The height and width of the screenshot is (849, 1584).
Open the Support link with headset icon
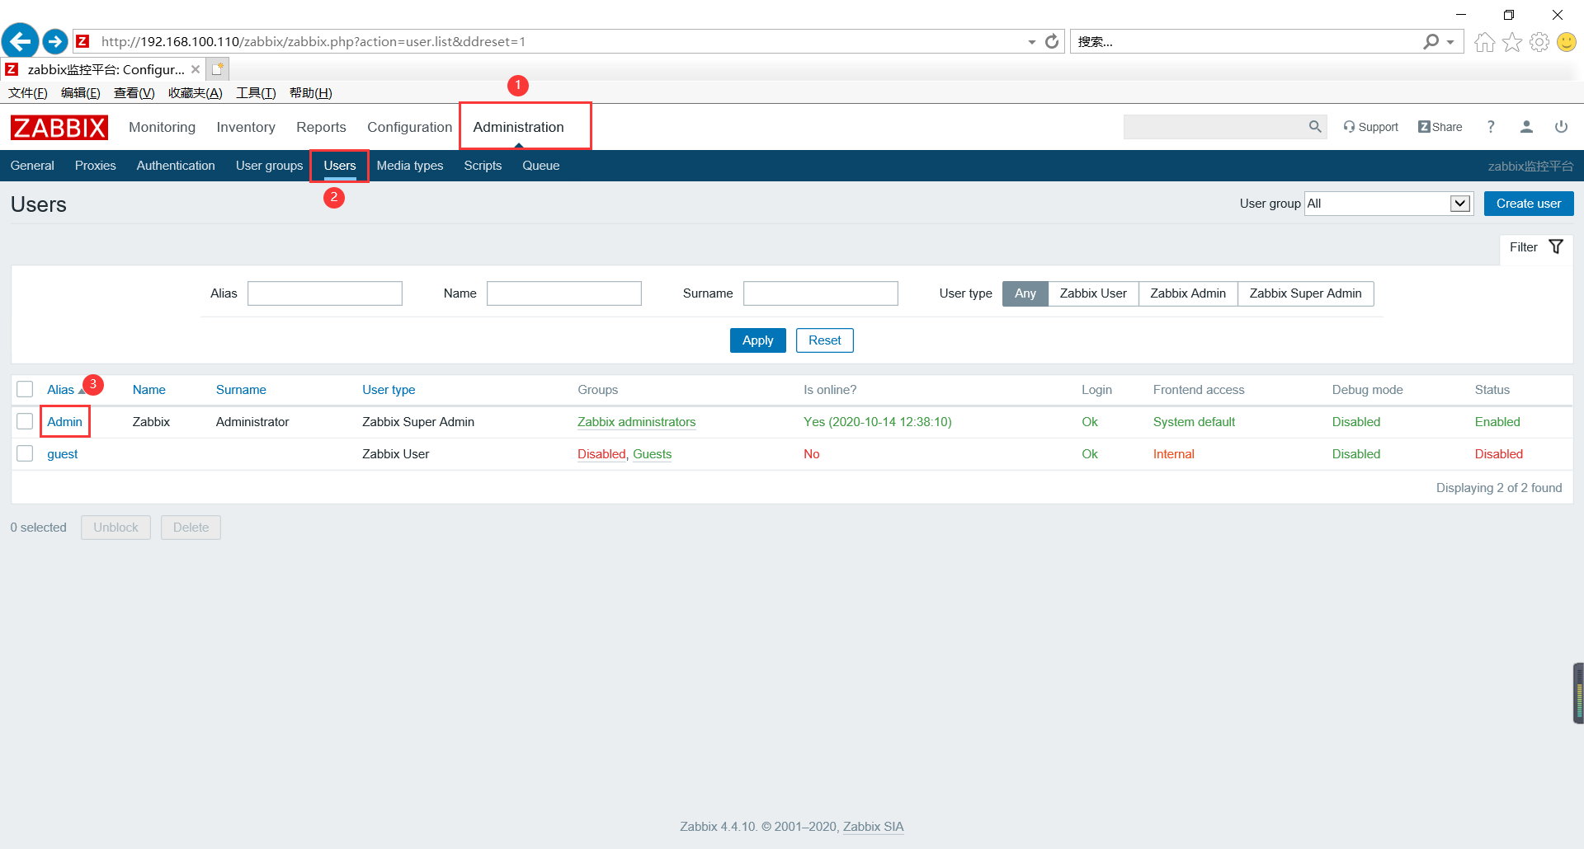pyautogui.click(x=1370, y=127)
